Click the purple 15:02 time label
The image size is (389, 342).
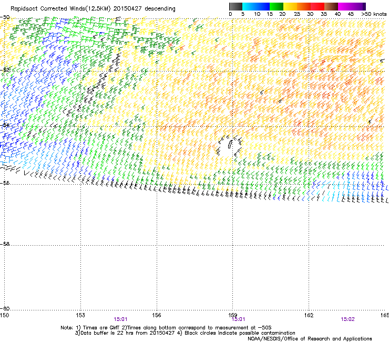347,319
